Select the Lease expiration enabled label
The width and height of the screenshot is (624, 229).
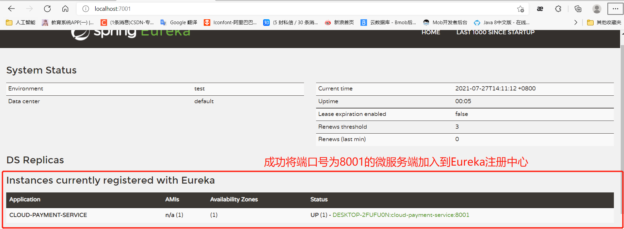[352, 114]
